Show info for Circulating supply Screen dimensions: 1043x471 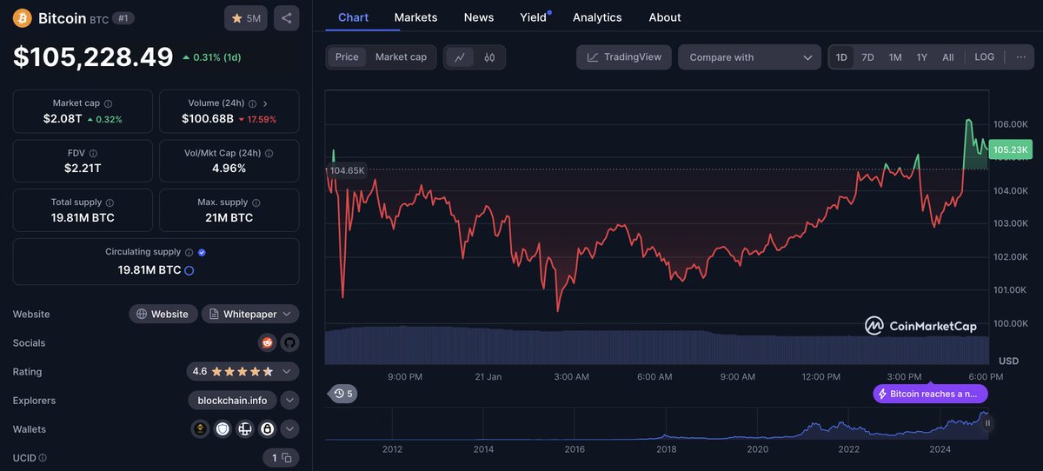pos(189,252)
